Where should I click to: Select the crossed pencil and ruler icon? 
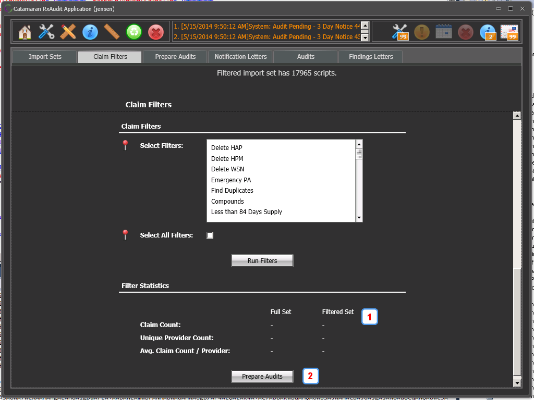[68, 32]
